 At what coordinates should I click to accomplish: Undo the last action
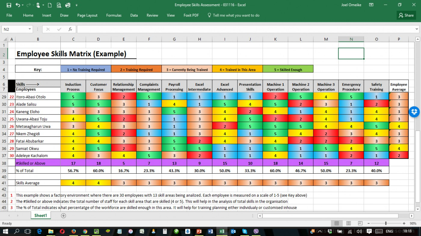[x=17, y=5]
